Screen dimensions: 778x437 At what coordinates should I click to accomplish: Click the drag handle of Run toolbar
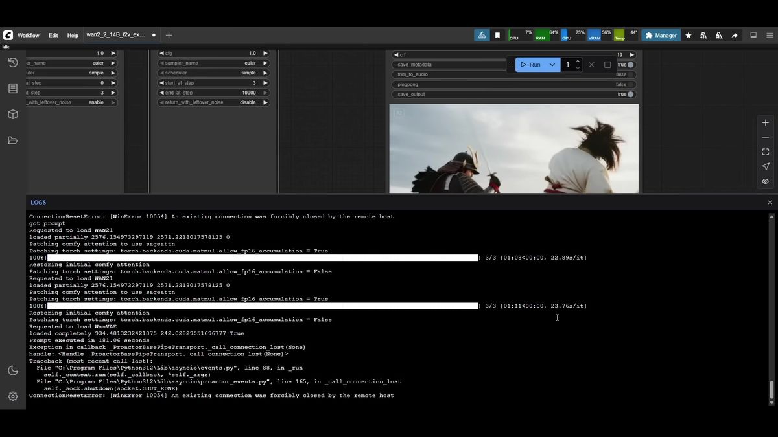click(x=510, y=65)
